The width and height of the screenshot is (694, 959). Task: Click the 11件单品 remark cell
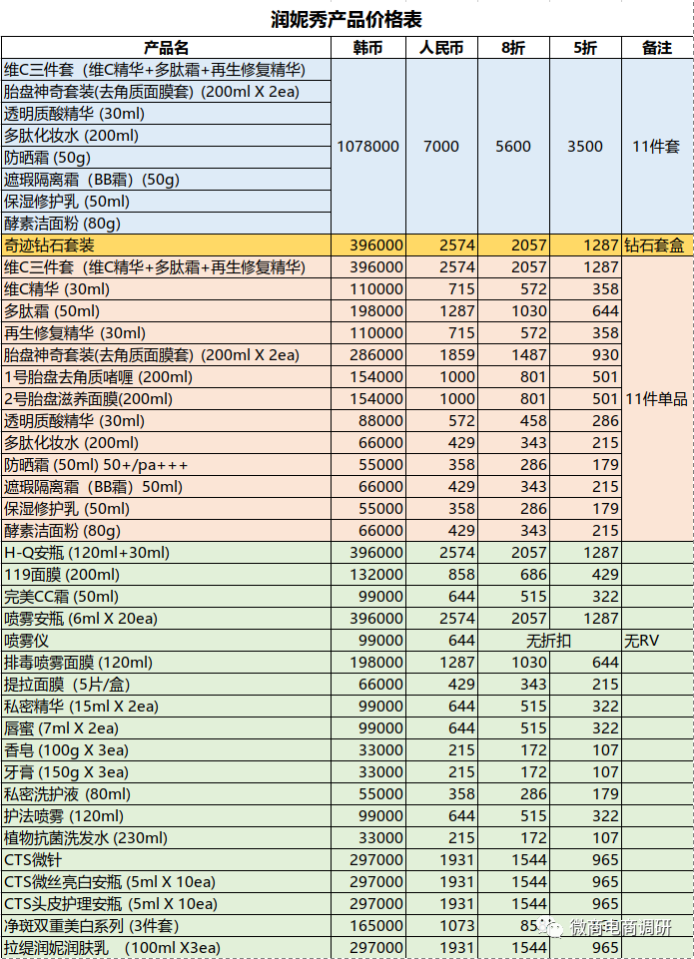coord(657,399)
